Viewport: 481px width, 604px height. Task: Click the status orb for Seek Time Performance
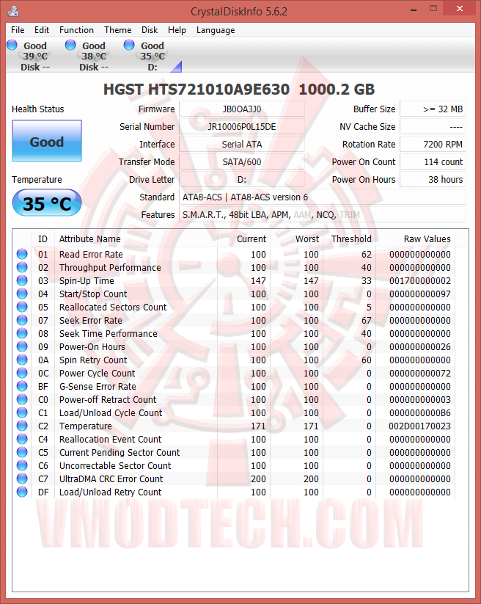coord(22,332)
